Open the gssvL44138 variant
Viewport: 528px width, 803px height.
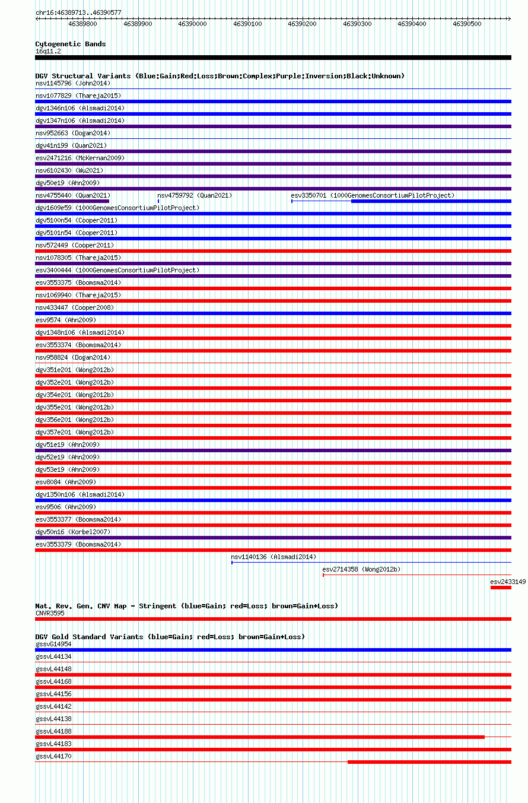(53, 719)
